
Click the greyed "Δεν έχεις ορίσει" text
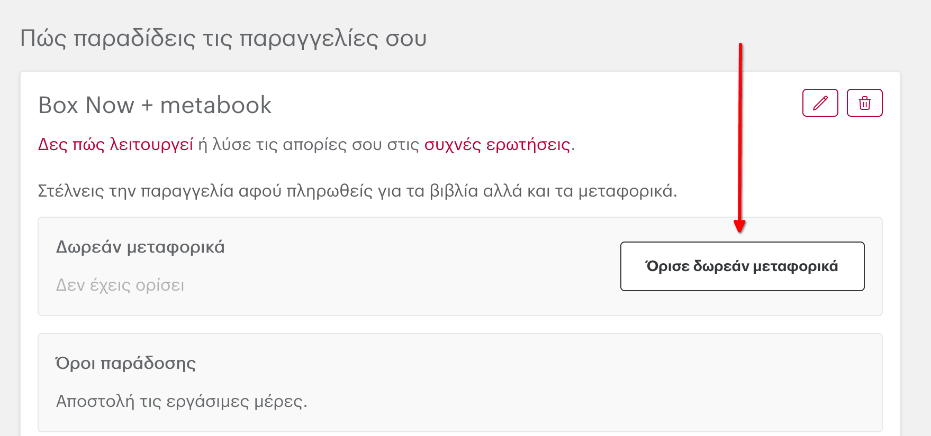point(120,285)
